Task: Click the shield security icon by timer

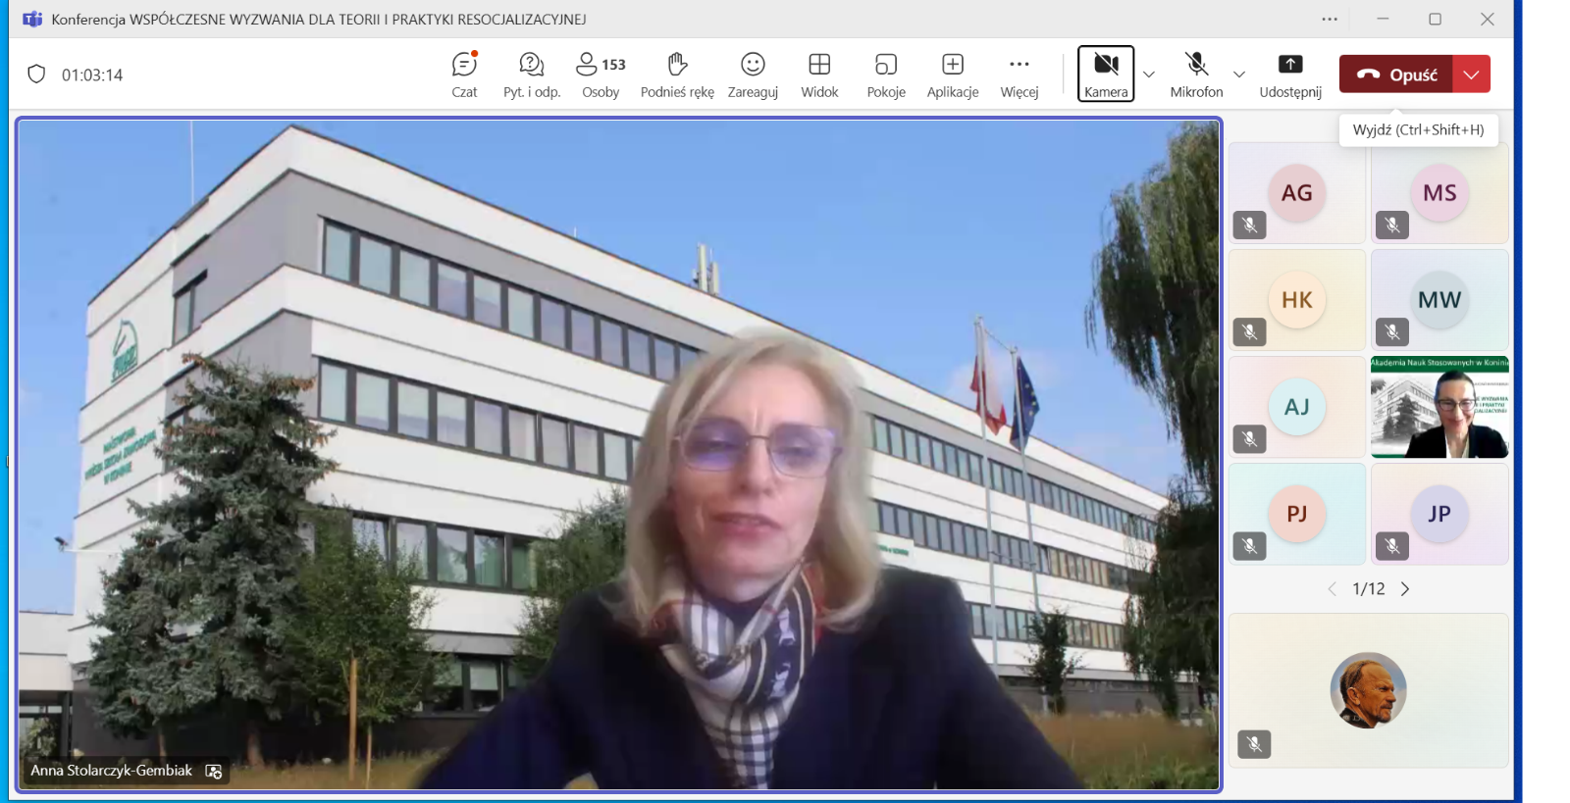Action: click(x=36, y=75)
